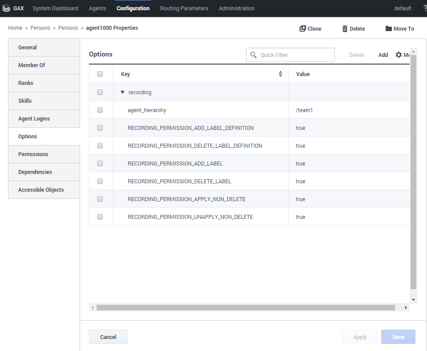Open the Agent Logins tab

tap(34, 119)
